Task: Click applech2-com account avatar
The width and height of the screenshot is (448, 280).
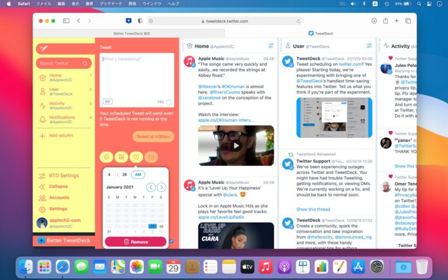Action: click(42, 223)
